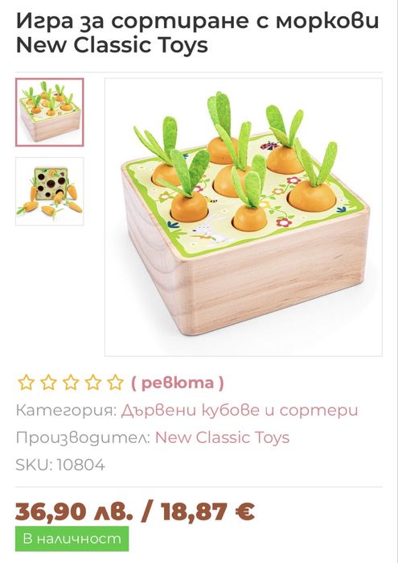Click the ladybug drawing on the toy box
Viewport: 398px width, 563px height.
tap(269, 146)
